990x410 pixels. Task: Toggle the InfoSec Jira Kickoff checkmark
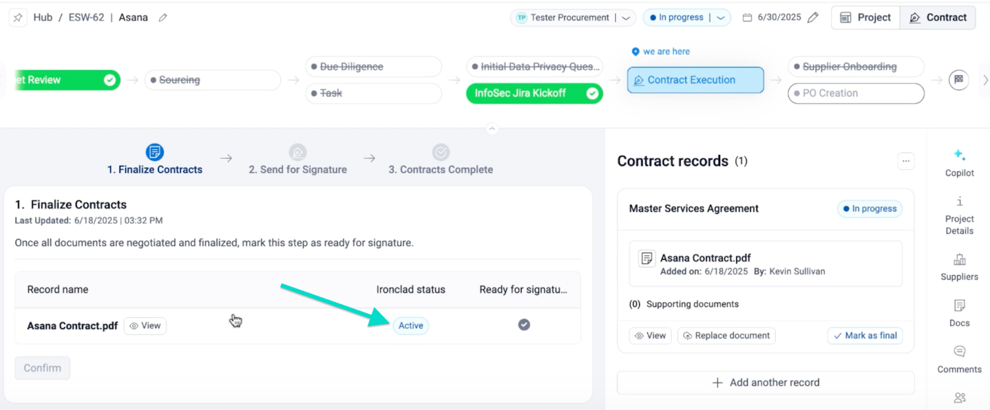(x=592, y=93)
